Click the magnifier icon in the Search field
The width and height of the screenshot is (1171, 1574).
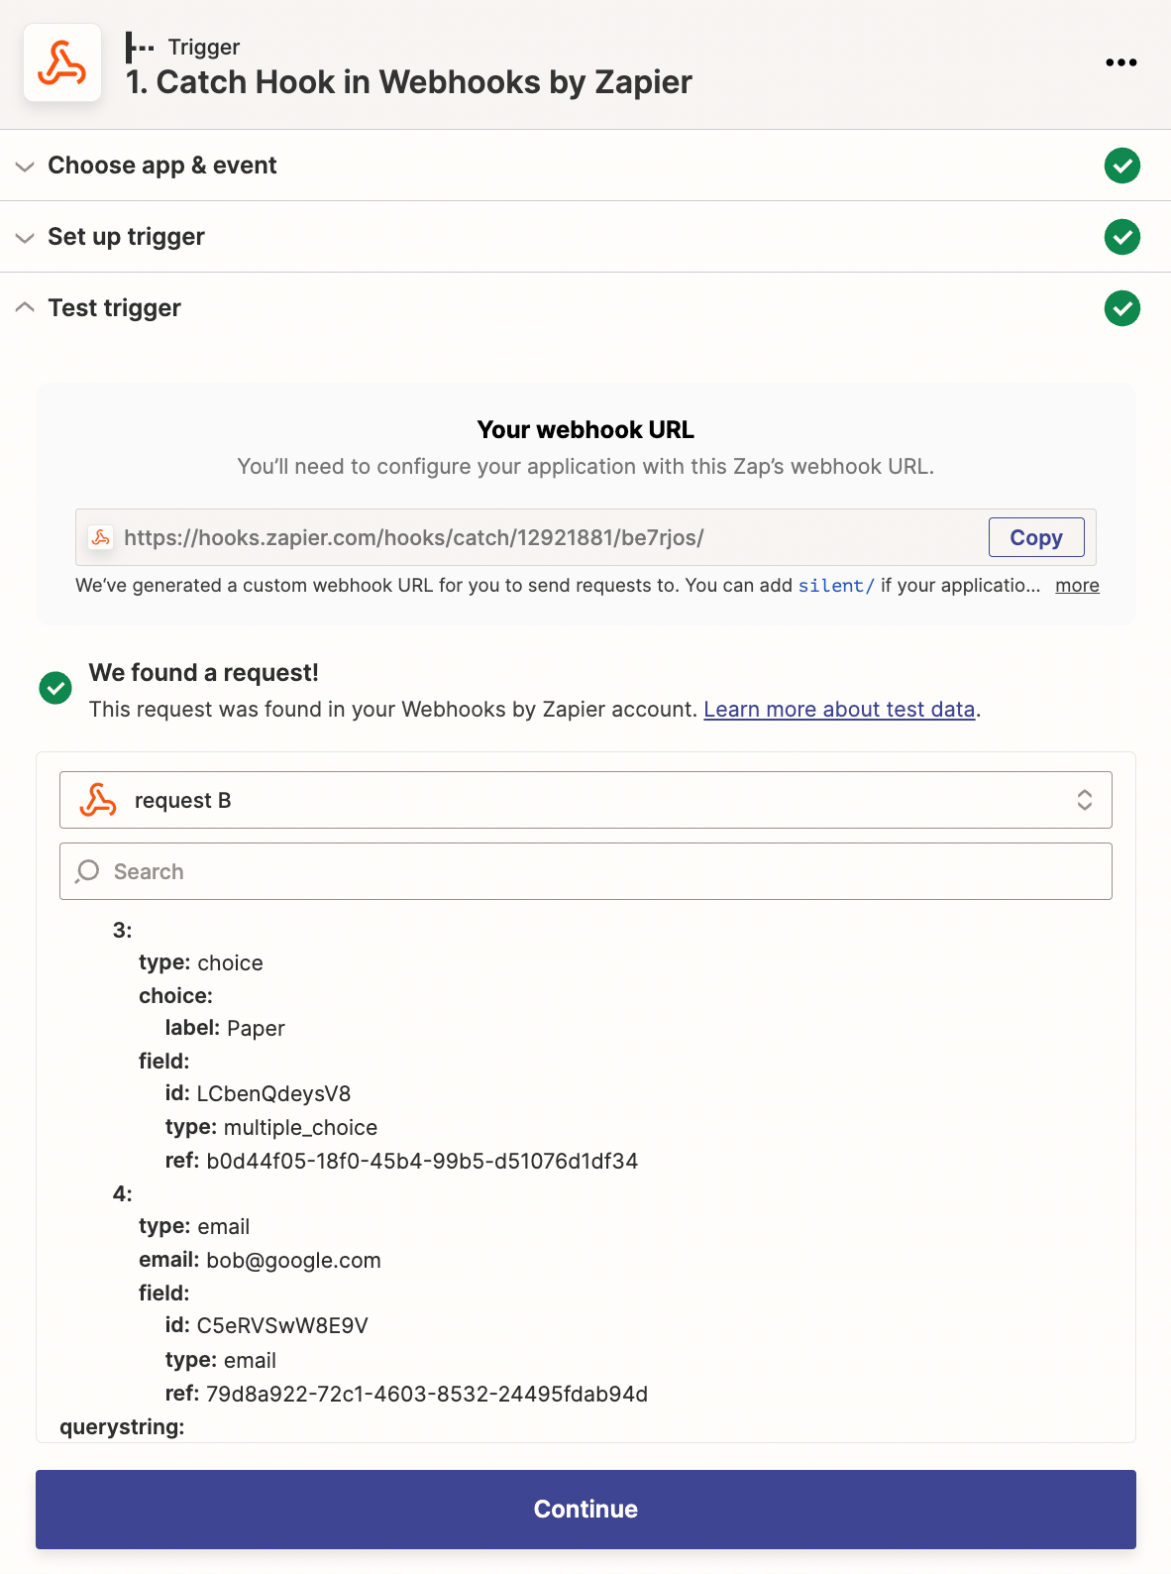click(87, 871)
